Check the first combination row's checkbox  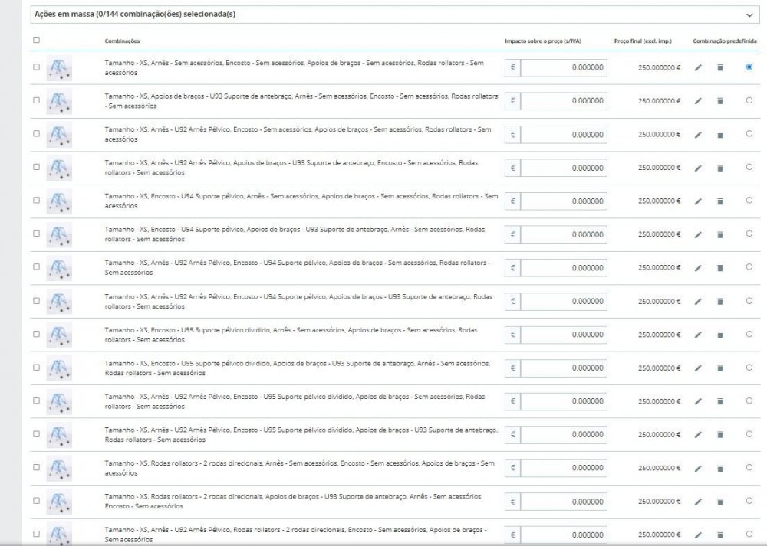pos(36,67)
